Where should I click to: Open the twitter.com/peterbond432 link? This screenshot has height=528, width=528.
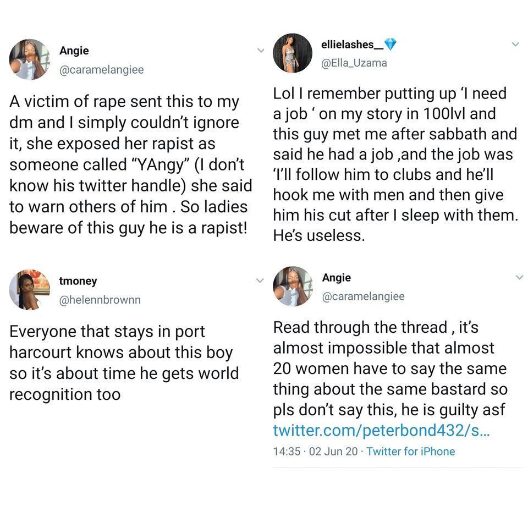[x=381, y=430]
